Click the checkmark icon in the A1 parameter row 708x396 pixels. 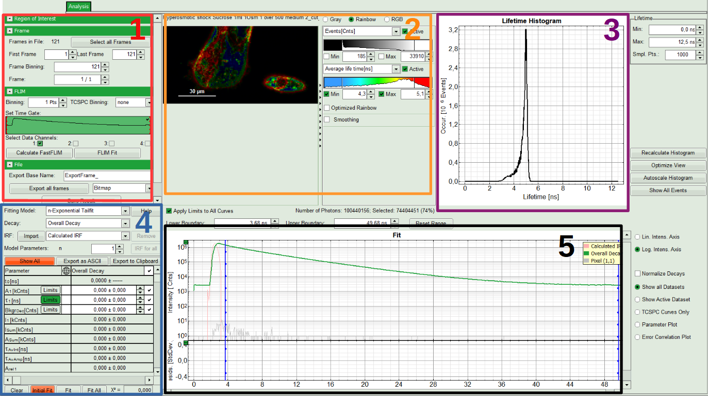[x=149, y=290]
